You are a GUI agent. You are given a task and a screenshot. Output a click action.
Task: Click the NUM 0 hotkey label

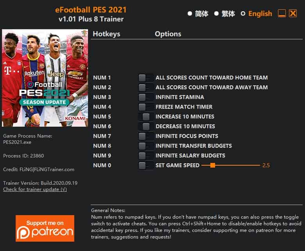pos(102,165)
